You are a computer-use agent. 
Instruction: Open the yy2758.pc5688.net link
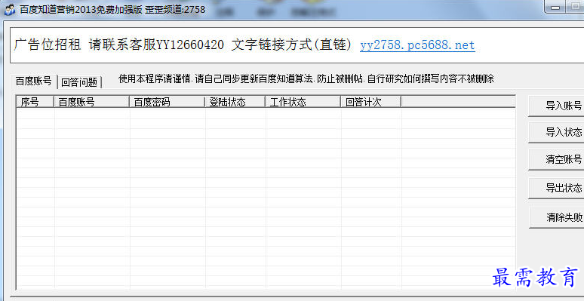(417, 45)
